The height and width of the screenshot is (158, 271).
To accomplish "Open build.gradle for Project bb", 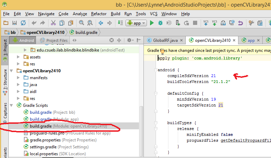I will click(40, 112).
